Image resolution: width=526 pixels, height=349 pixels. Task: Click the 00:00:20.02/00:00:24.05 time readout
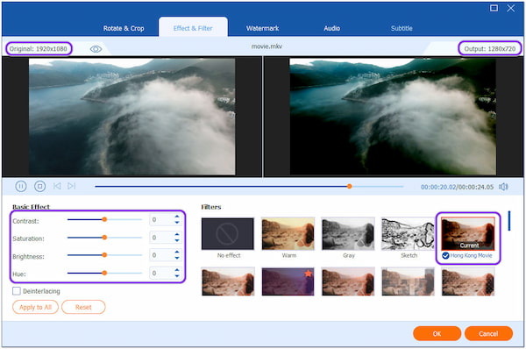(458, 187)
